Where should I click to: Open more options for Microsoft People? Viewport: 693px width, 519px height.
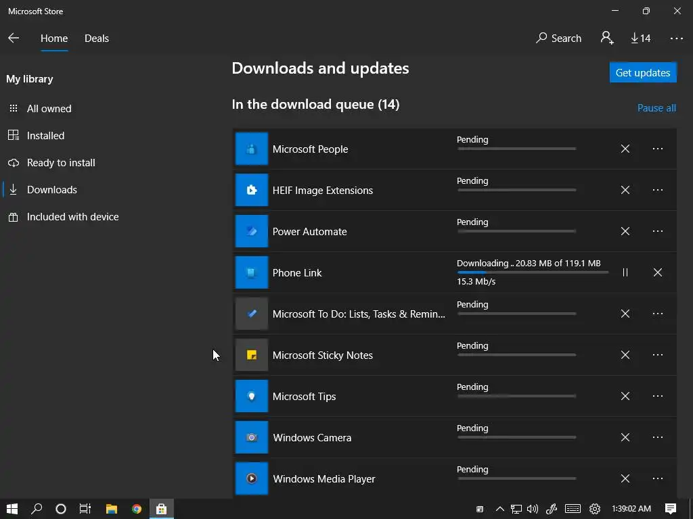pos(658,149)
